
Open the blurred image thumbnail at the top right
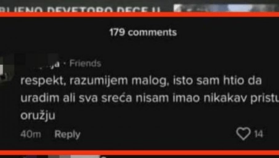tap(226, 8)
